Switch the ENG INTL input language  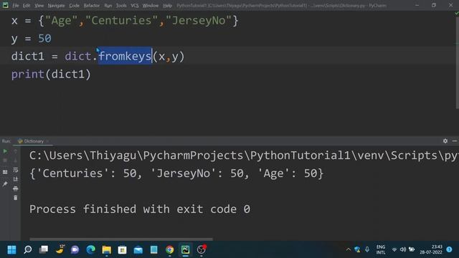[381, 249]
